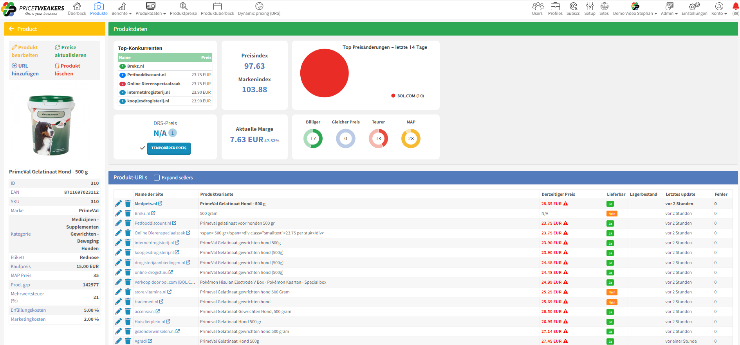The image size is (740, 345).
Task: Click Verkoop door bol.com site link
Action: 165,282
